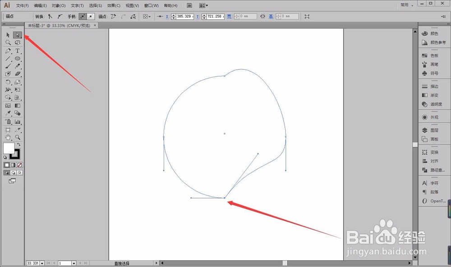This screenshot has width=451, height=267.
Task: Select the Lasso tool
Action: 17,42
